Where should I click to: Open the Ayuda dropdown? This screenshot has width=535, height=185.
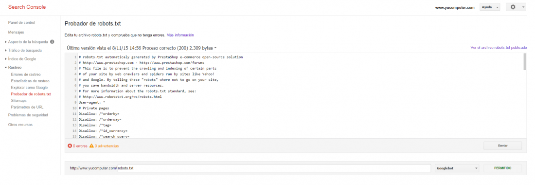click(490, 7)
